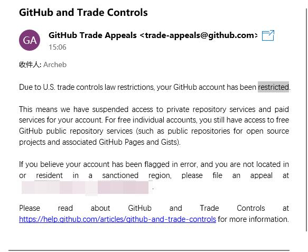The height and width of the screenshot is (252, 308).
Task: Select sender name GitHub Trade Appeals
Action: (92, 35)
